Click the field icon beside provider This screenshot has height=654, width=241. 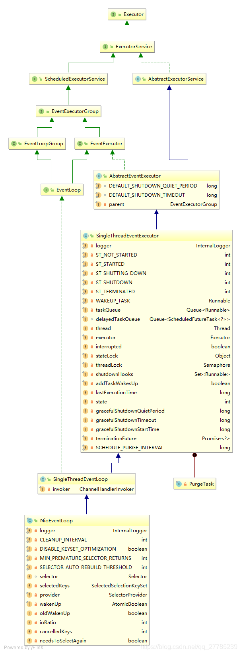[29, 595]
